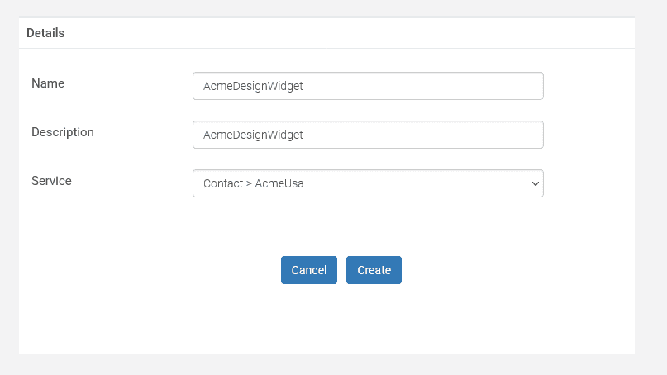Open the Contact > AcmeUsa service selector
This screenshot has width=667, height=375.
tap(368, 183)
